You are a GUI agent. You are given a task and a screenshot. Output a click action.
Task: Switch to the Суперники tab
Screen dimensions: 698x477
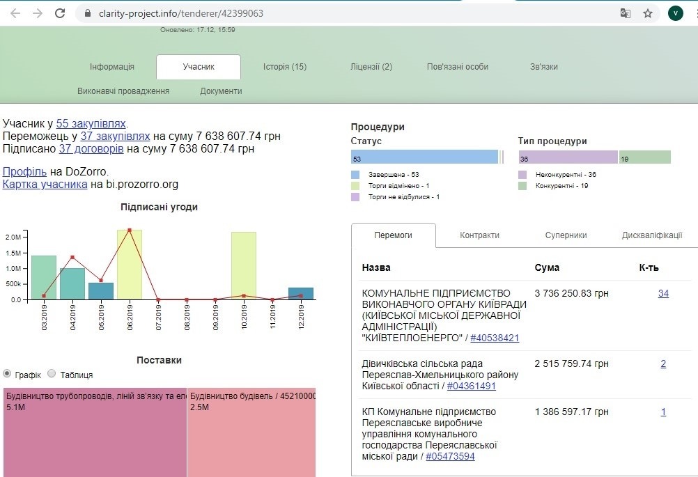coord(566,235)
